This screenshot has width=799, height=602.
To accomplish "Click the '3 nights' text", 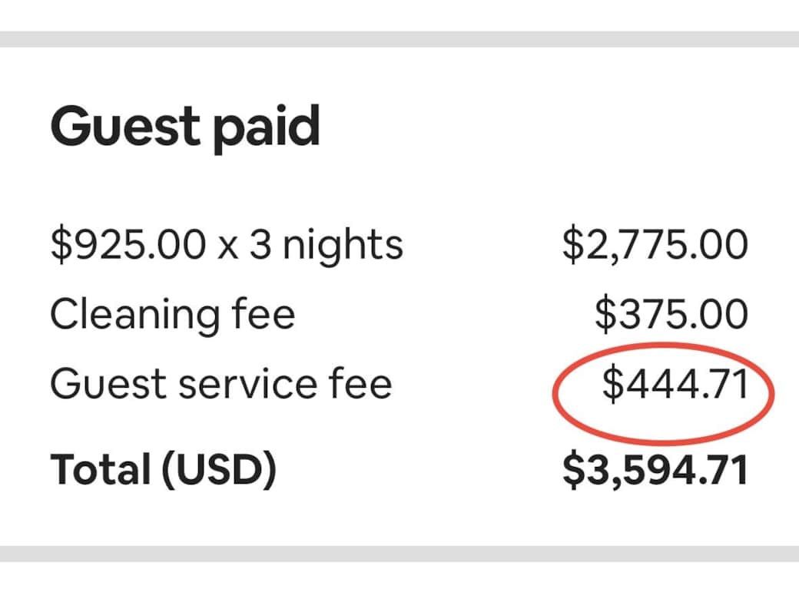I will click(x=326, y=245).
